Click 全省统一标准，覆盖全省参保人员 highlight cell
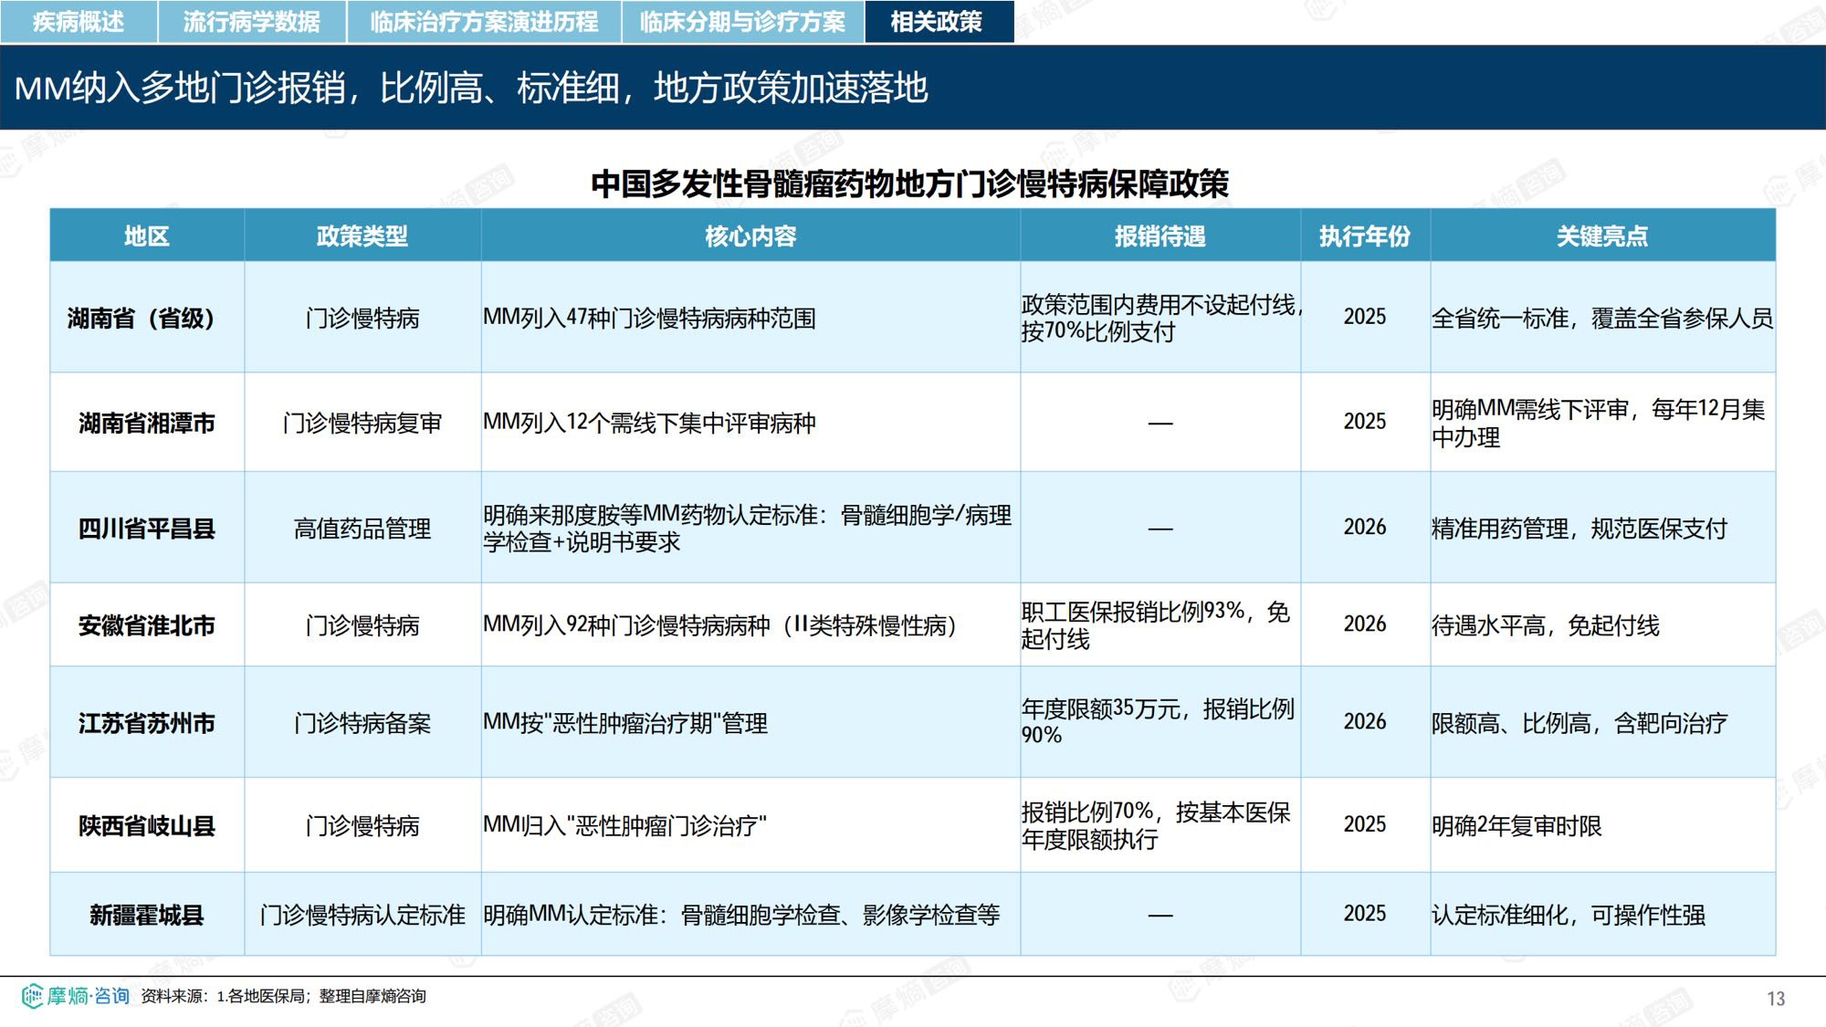This screenshot has width=1826, height=1027. coord(1602,318)
